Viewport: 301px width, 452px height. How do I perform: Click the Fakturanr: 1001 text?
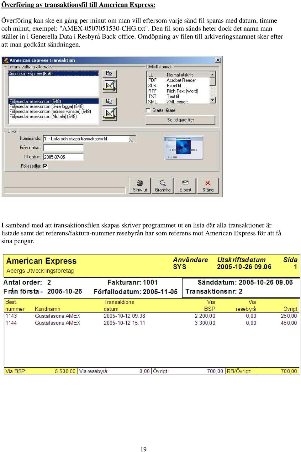pyautogui.click(x=132, y=282)
